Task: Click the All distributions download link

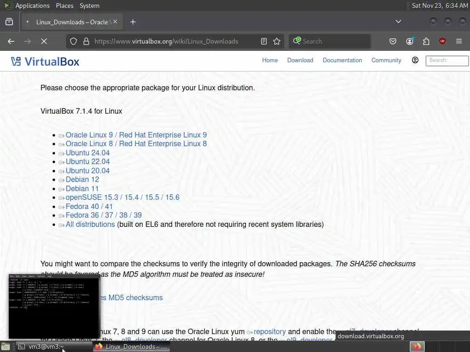Action: (90, 225)
